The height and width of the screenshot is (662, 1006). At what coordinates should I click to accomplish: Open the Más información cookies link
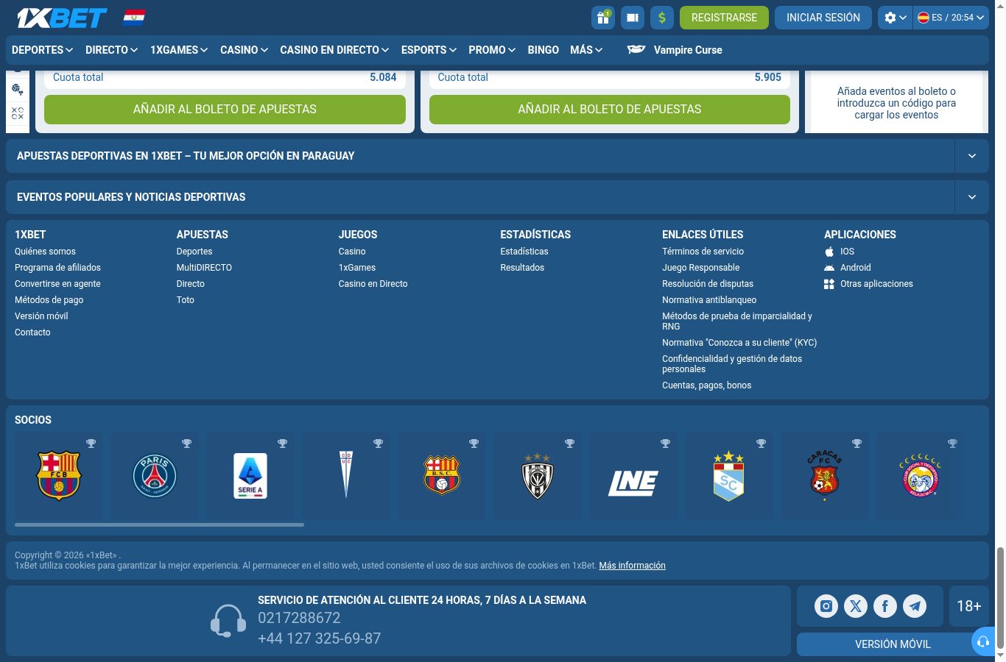(632, 566)
